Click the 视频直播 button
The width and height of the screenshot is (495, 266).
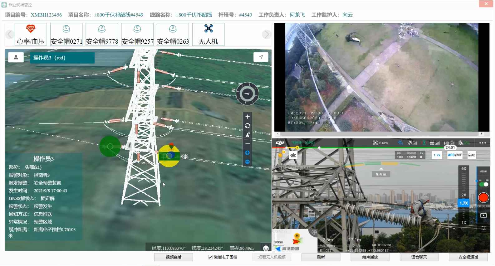pyautogui.click(x=174, y=257)
